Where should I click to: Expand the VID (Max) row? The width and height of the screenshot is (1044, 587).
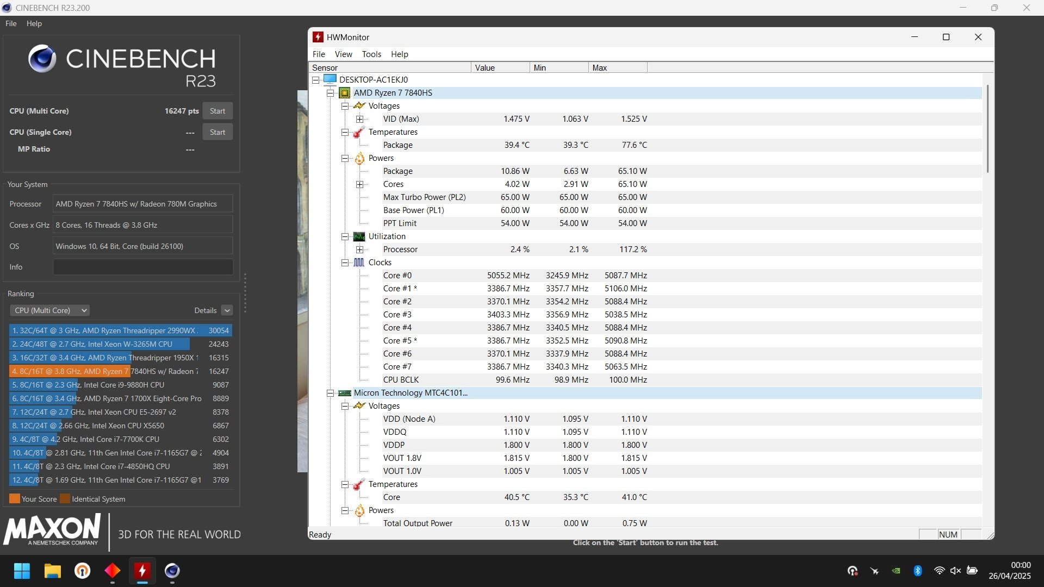click(x=359, y=119)
